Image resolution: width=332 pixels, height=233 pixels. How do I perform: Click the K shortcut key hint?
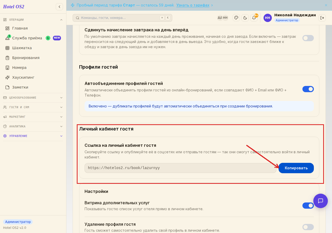point(168,18)
